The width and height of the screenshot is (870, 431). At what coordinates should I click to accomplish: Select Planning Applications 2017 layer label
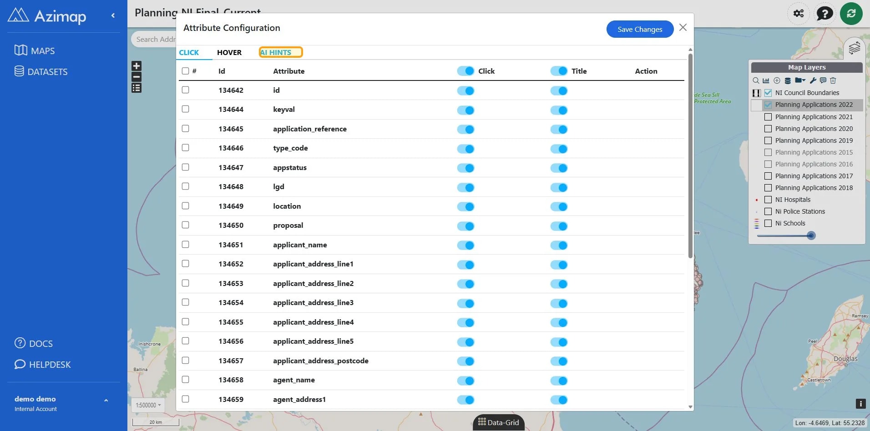814,176
